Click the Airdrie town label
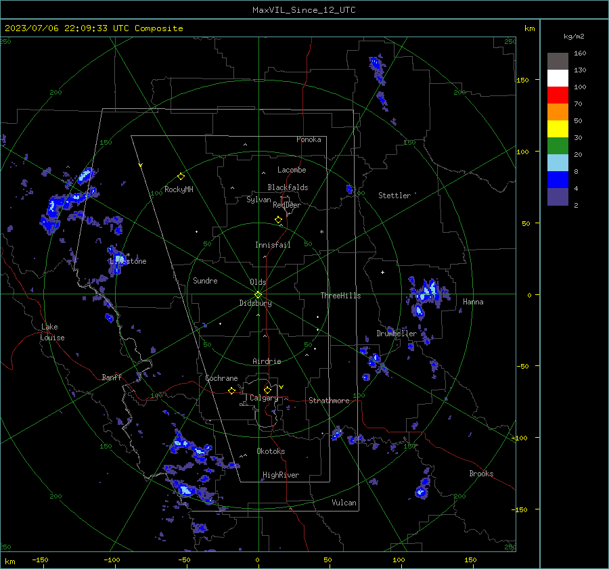The image size is (609, 569). [x=267, y=361]
